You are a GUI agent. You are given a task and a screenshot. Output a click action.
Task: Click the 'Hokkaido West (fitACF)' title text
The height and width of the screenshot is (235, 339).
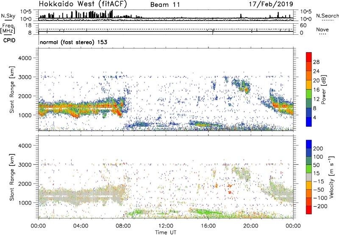(83, 4)
